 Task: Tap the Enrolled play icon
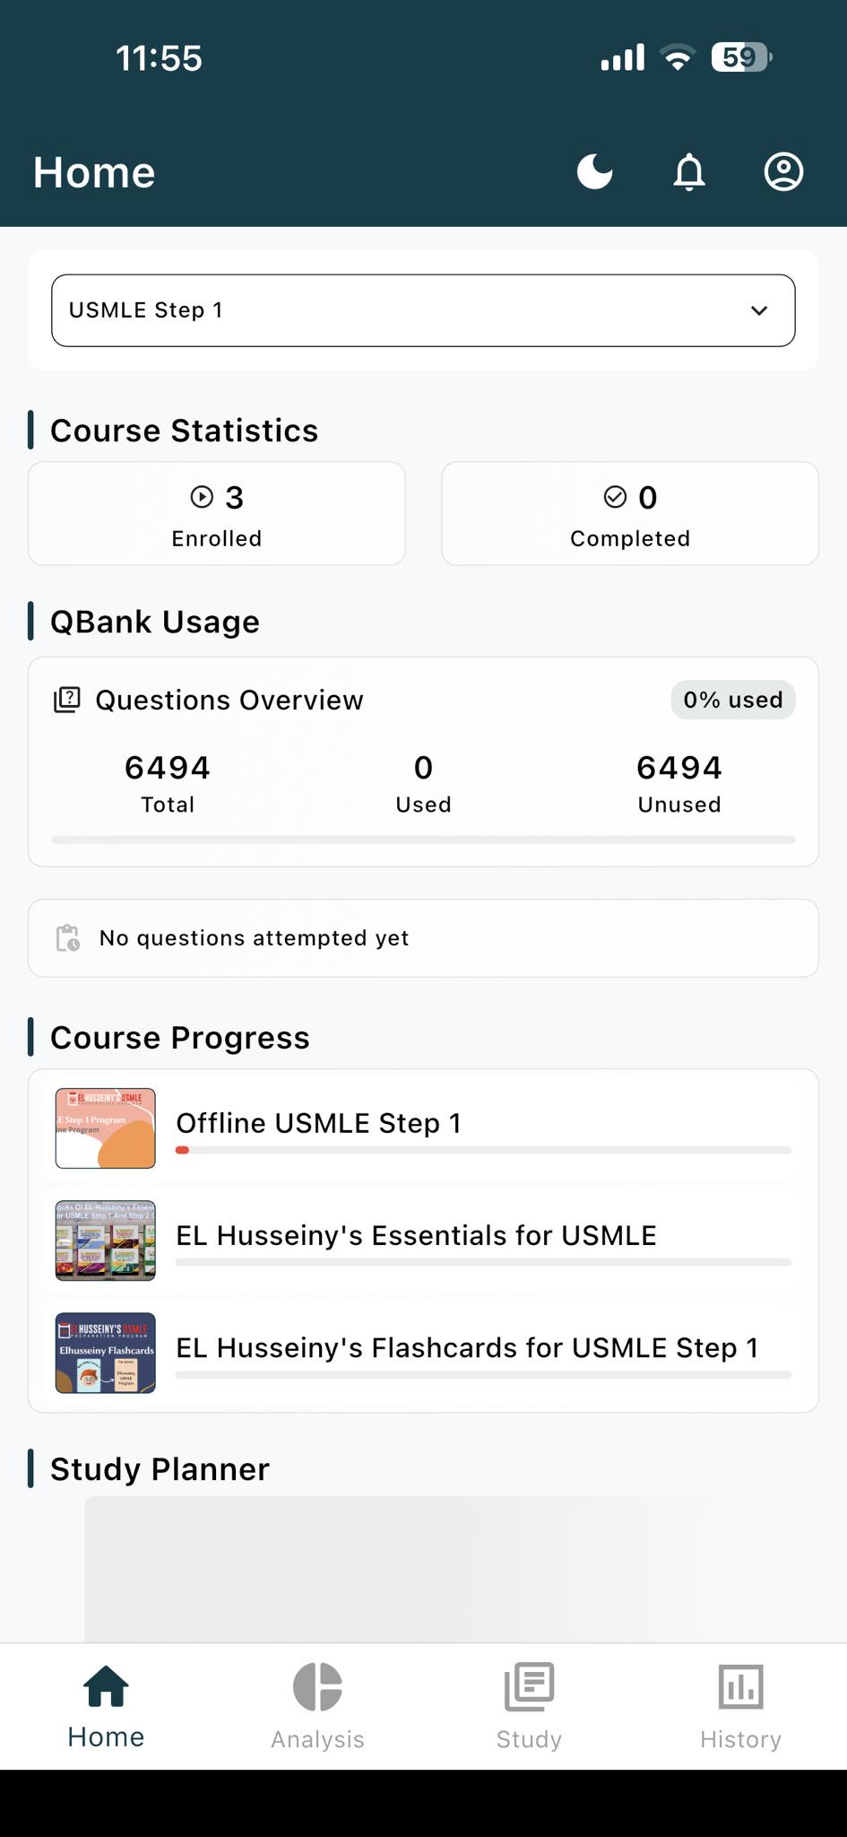click(202, 497)
